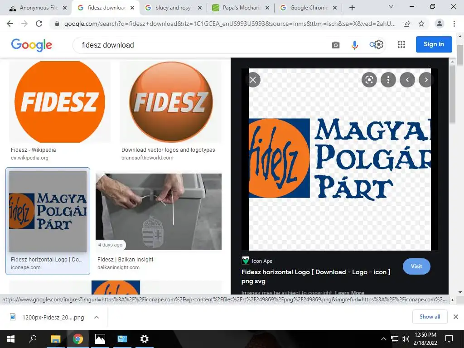464x348 pixels.
Task: Click the Google logo
Action: (32, 45)
